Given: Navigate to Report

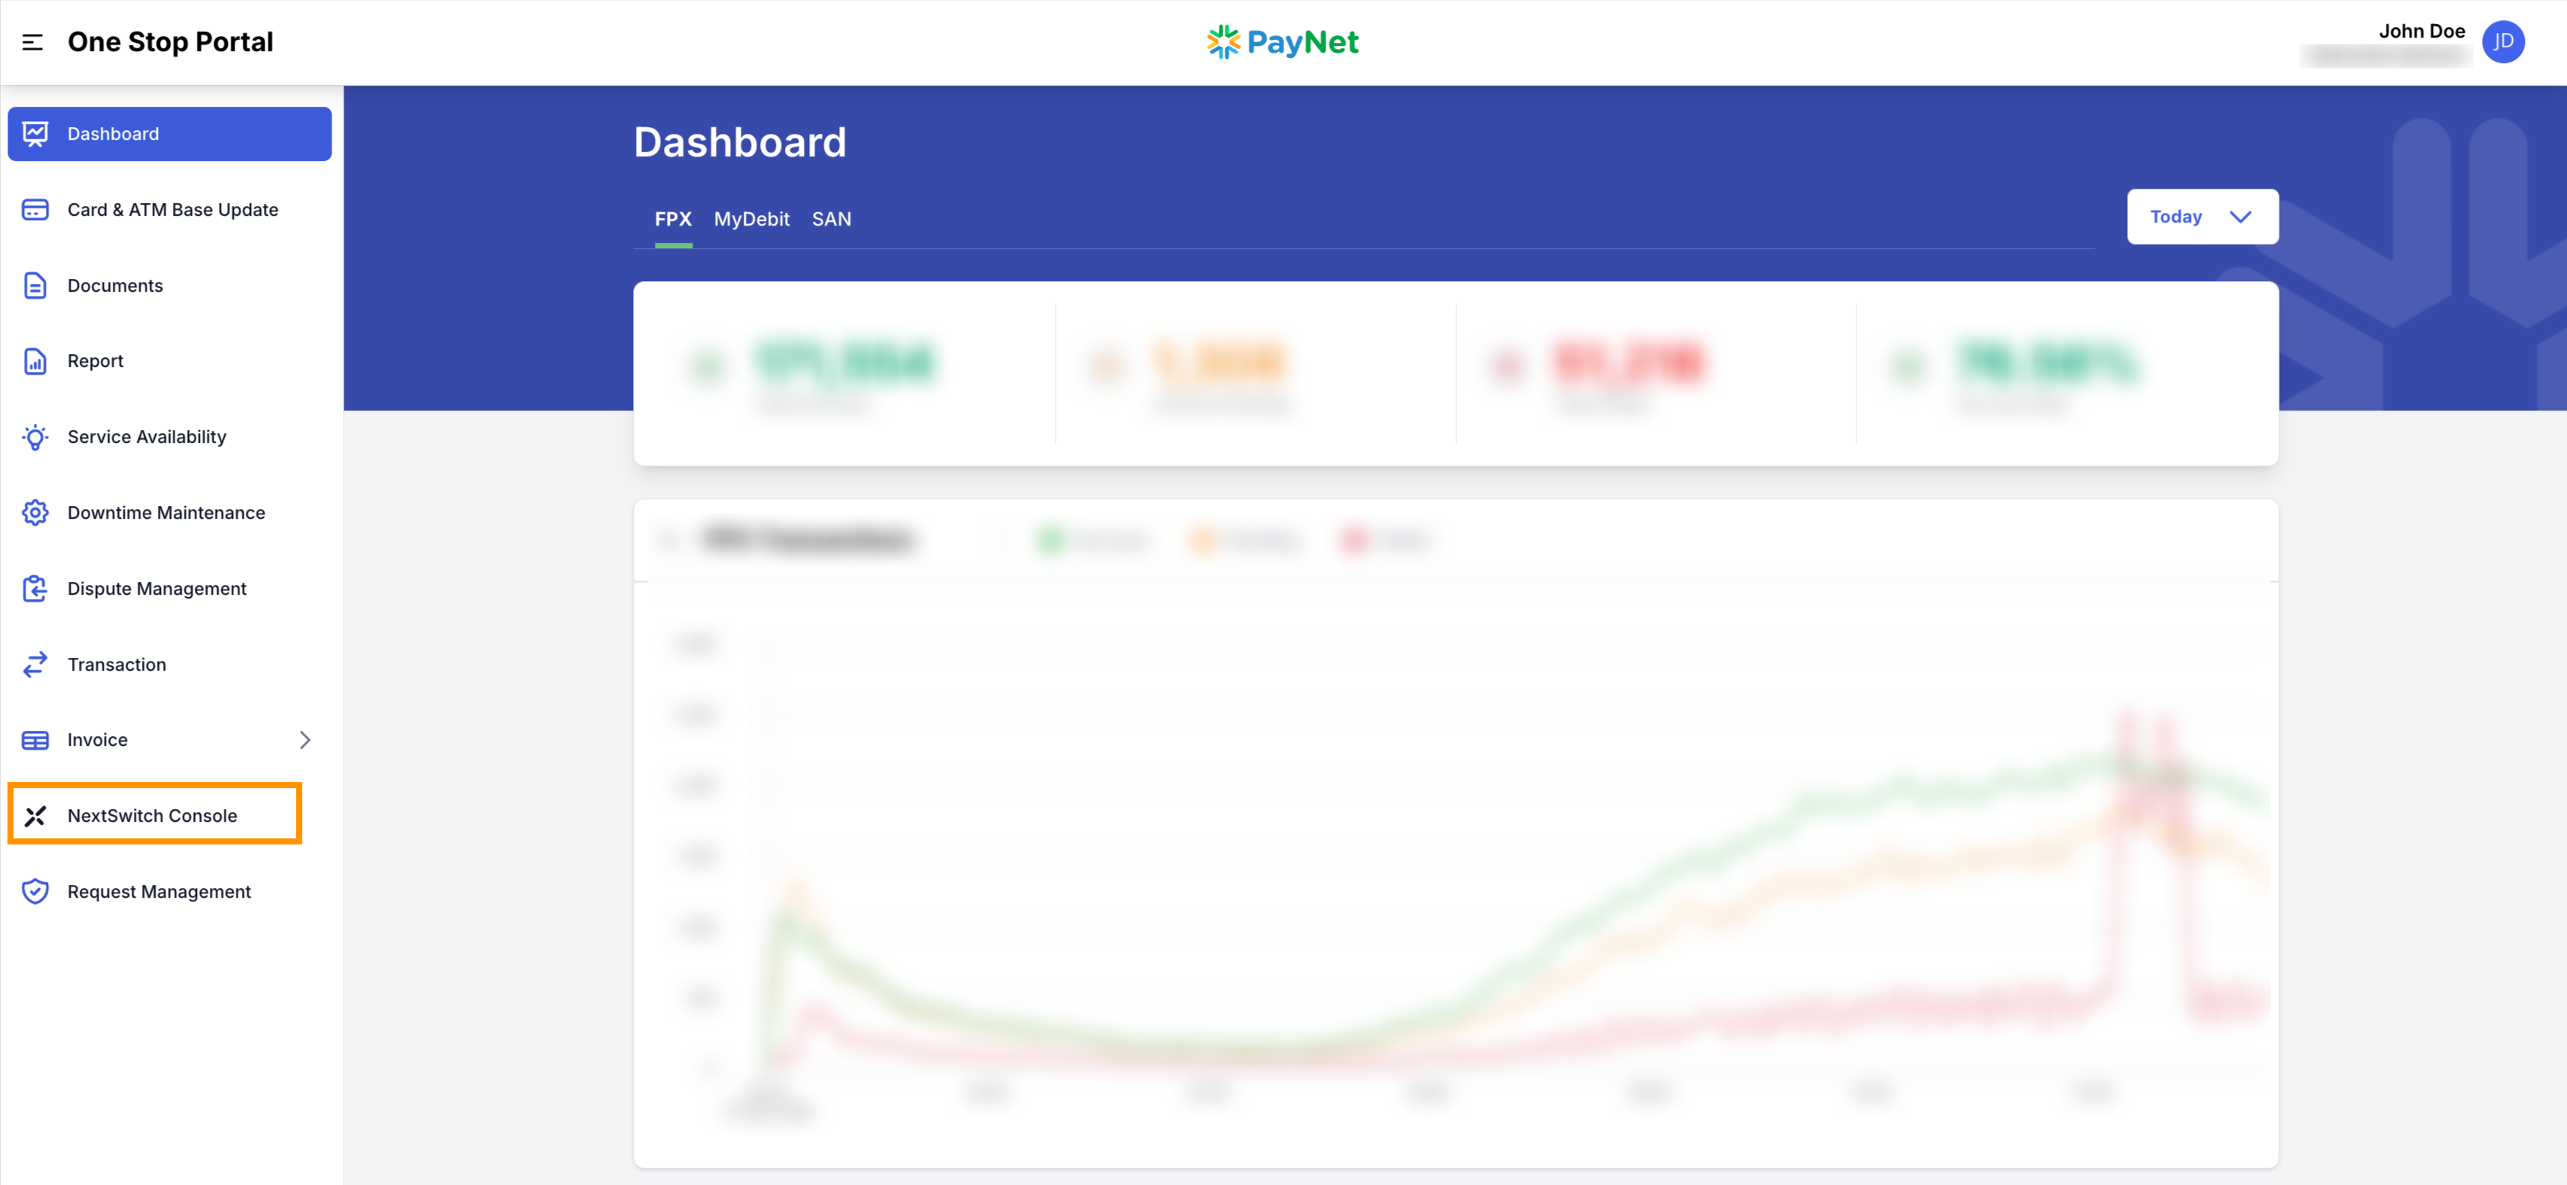Looking at the screenshot, I should 169,361.
